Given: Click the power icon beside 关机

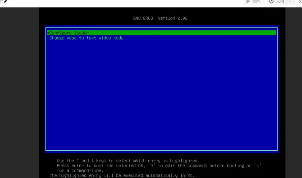Looking at the screenshot, I should click(271, 2).
